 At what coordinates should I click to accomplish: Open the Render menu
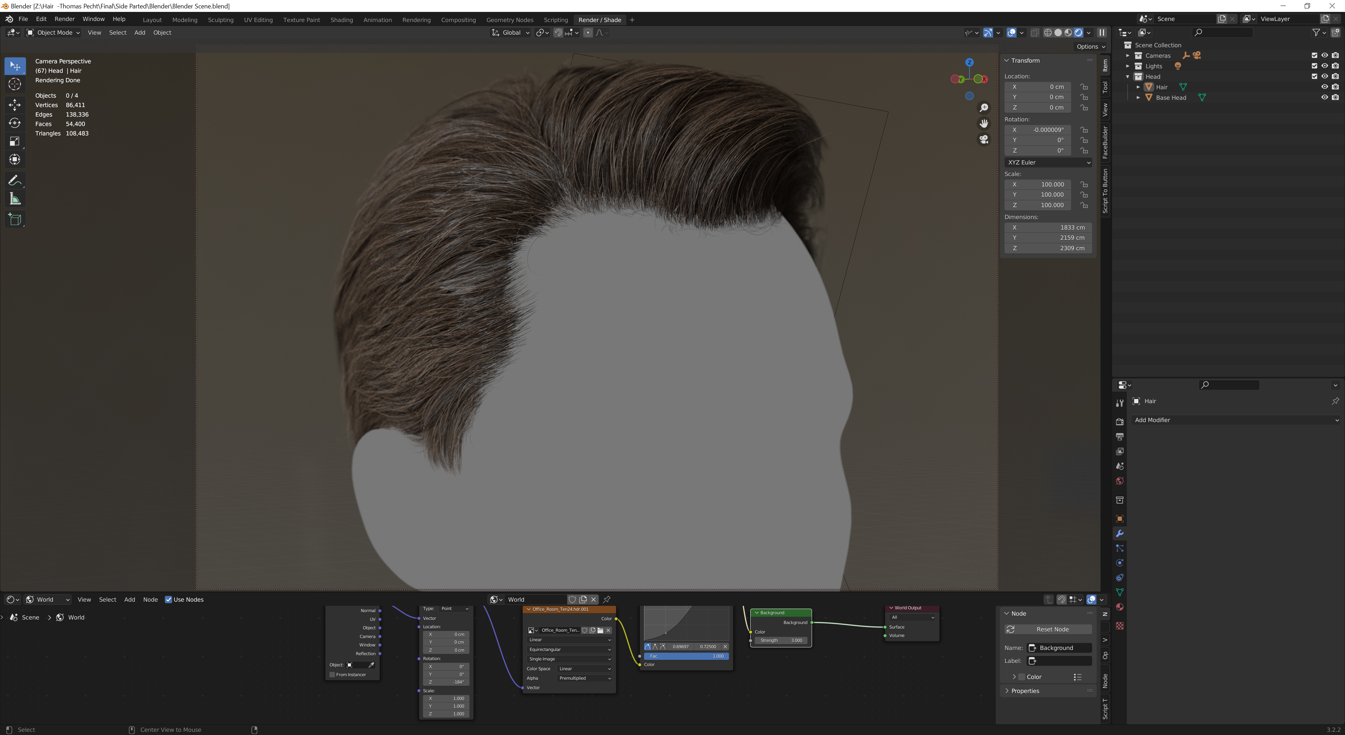65,19
